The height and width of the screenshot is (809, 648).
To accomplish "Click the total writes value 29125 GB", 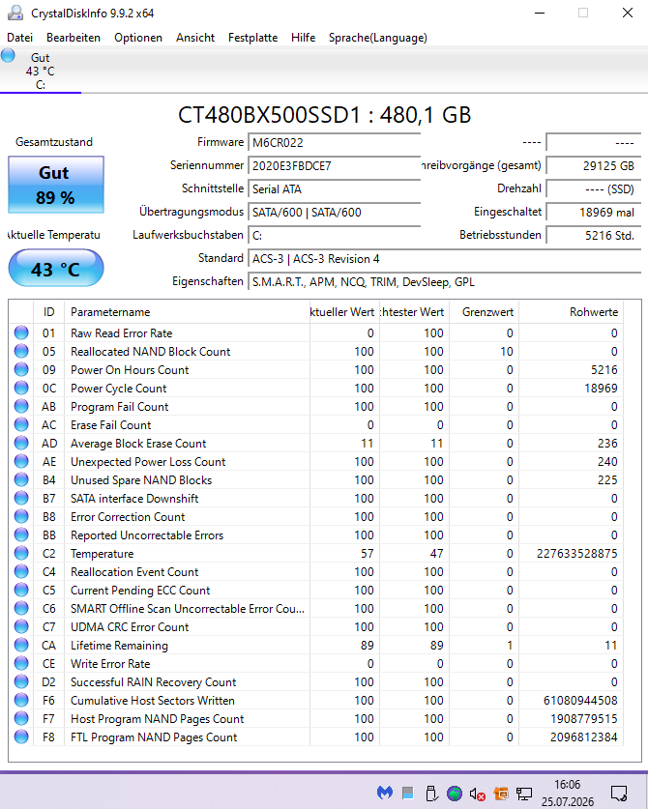I will (593, 165).
